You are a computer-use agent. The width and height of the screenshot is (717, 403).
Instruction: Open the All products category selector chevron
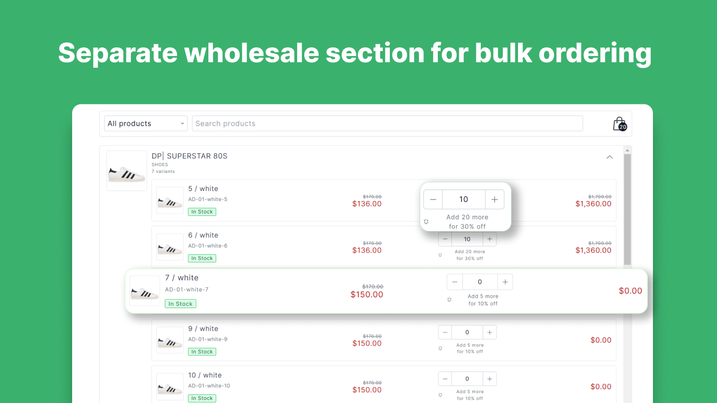click(182, 123)
